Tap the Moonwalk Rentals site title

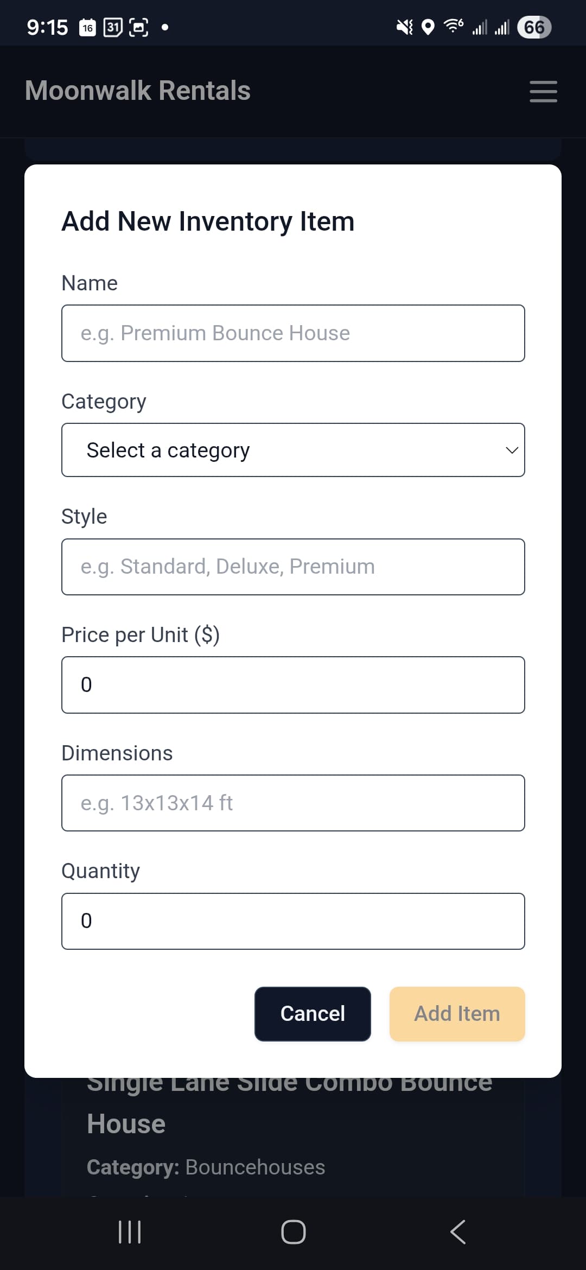[138, 91]
